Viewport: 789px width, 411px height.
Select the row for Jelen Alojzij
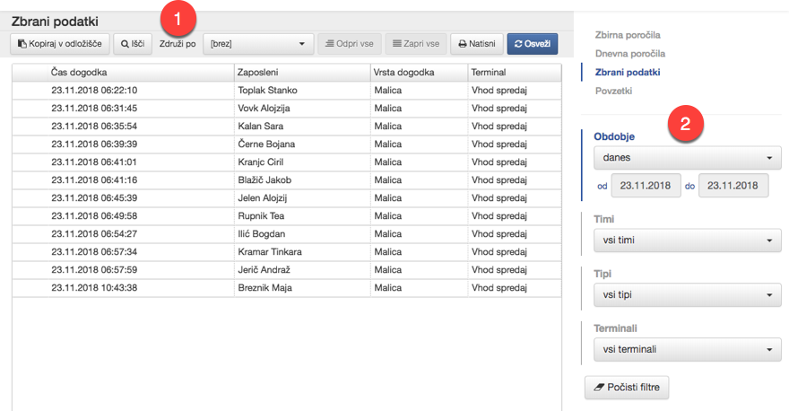pos(287,198)
